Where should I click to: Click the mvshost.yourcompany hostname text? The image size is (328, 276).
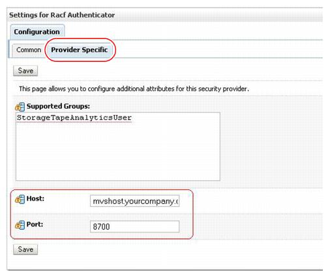pyautogui.click(x=135, y=201)
